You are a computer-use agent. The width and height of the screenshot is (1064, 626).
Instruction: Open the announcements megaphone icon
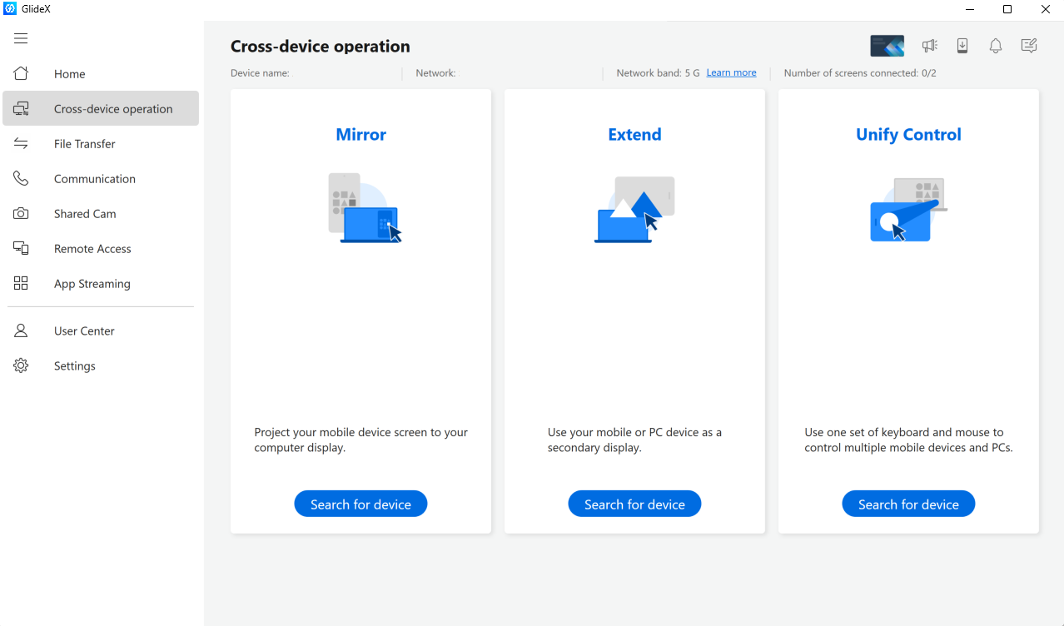pyautogui.click(x=928, y=46)
